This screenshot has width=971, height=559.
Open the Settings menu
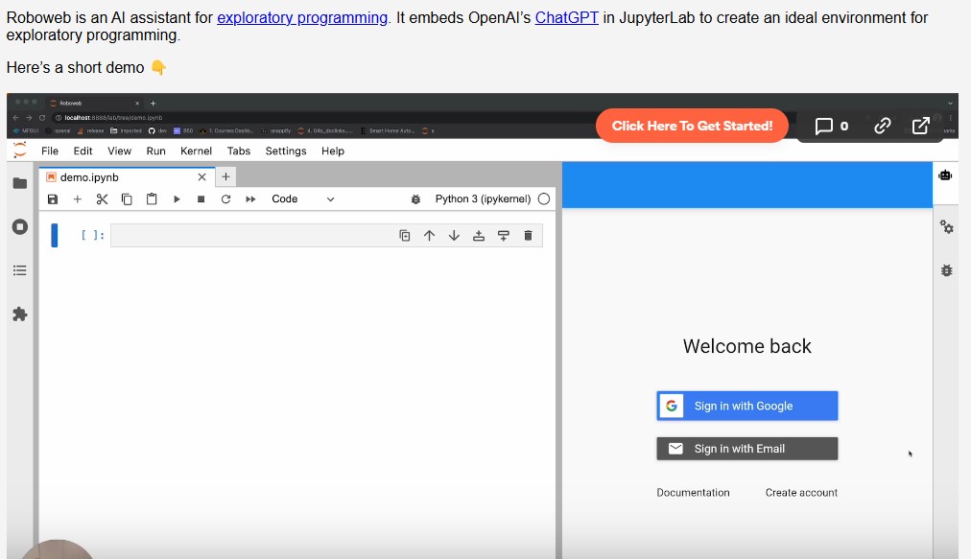[285, 151]
